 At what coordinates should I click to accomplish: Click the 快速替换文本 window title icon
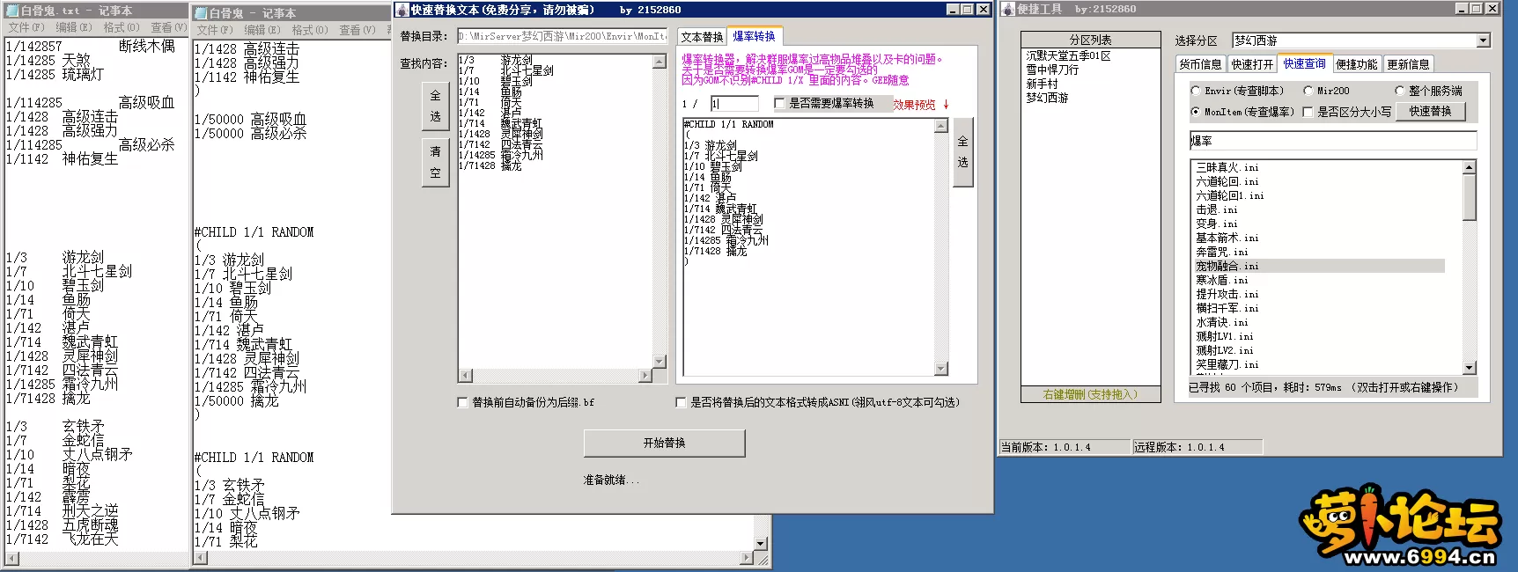tap(402, 10)
